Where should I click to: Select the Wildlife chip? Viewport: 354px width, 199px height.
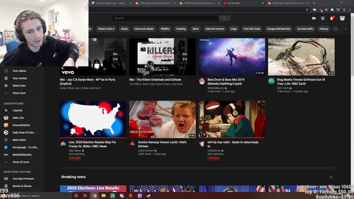click(x=165, y=29)
